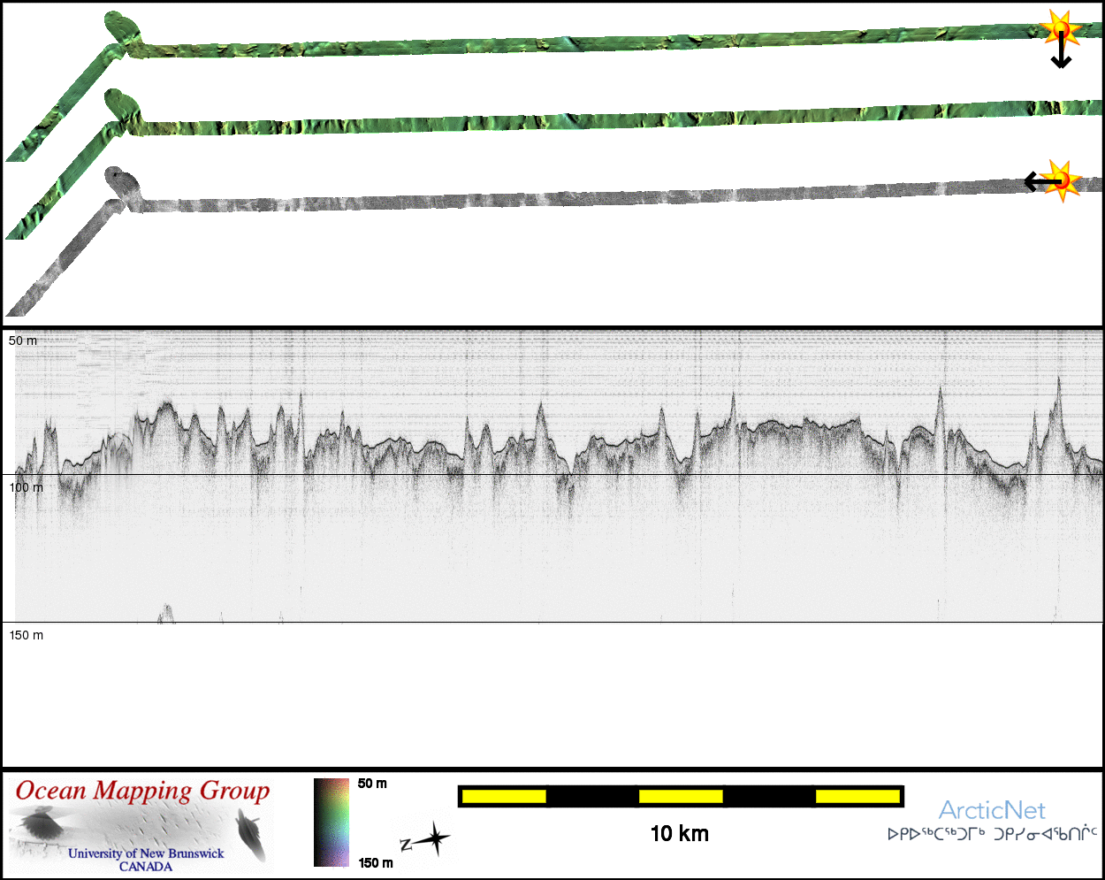Click the 50 m label beside the color legend
This screenshot has height=880, width=1105.
372,784
